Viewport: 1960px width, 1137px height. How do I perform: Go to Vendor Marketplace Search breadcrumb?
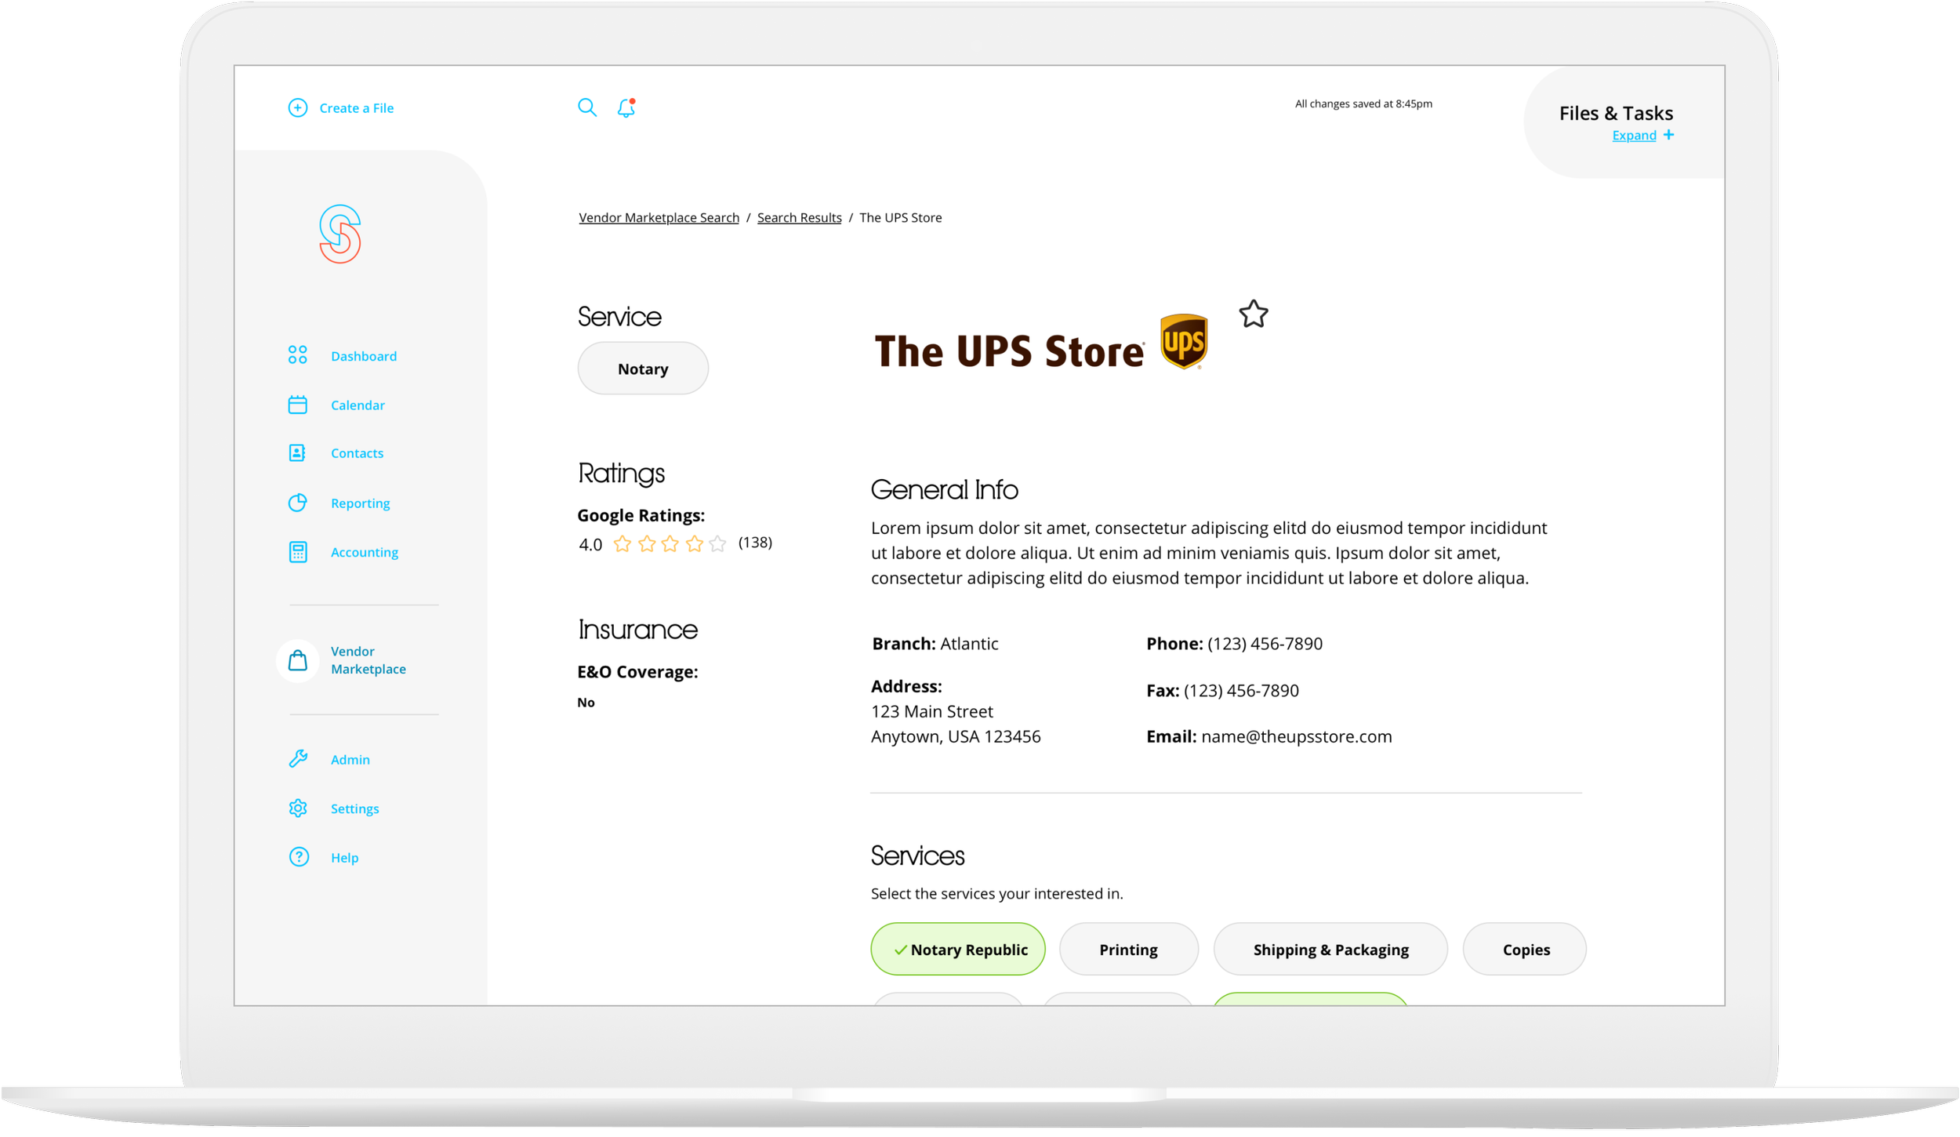[659, 217]
